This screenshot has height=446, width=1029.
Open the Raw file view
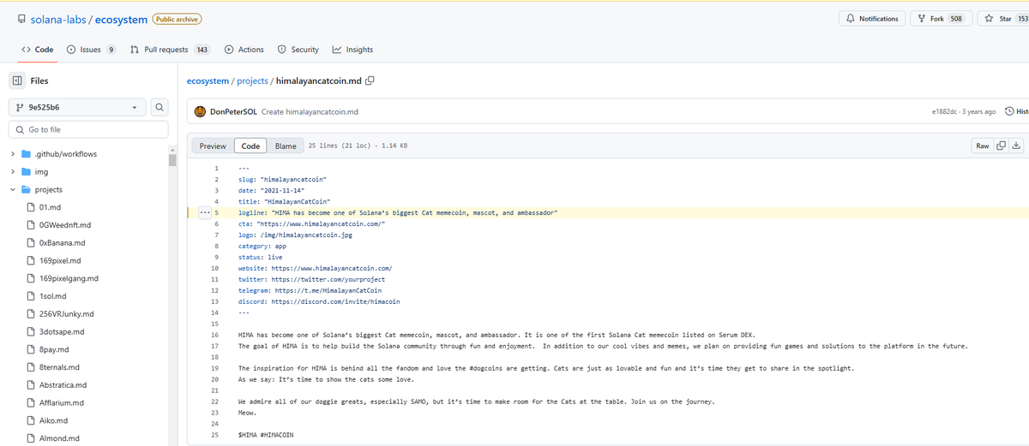pos(982,146)
